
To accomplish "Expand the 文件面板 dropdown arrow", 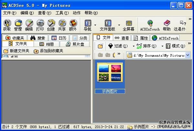I will [119, 25].
